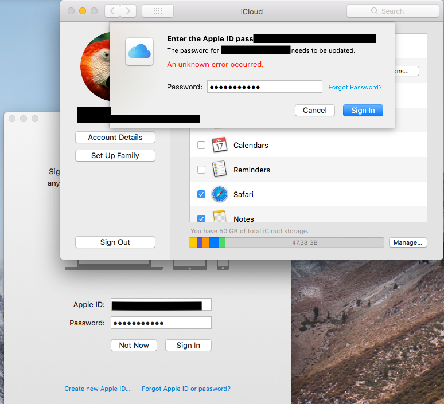Sign Out of iCloud
444x404 pixels.
(115, 242)
